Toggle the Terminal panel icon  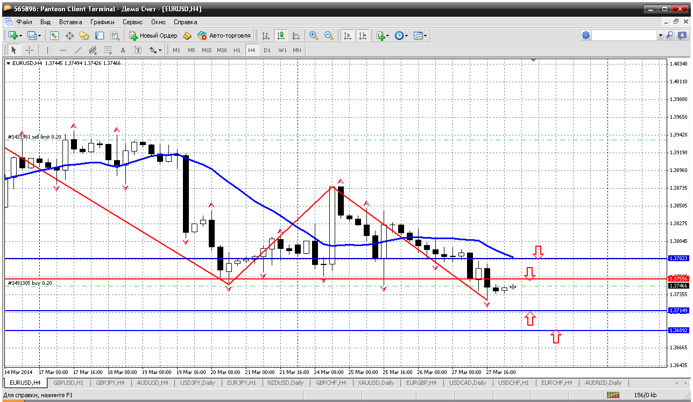[100, 35]
